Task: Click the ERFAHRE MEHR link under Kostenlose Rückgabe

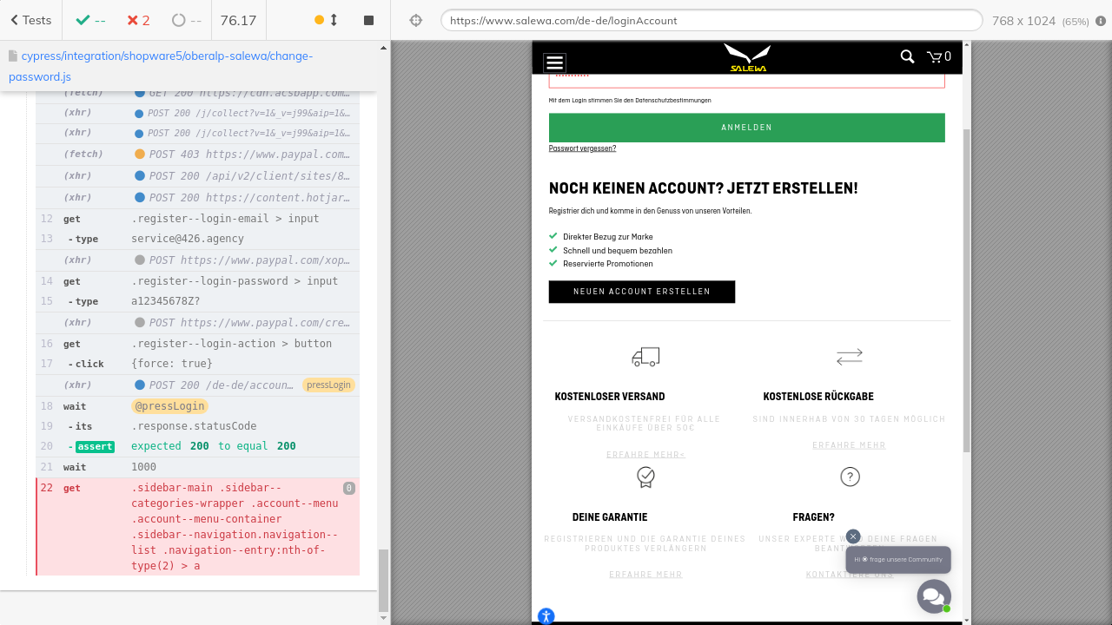Action: (x=849, y=445)
